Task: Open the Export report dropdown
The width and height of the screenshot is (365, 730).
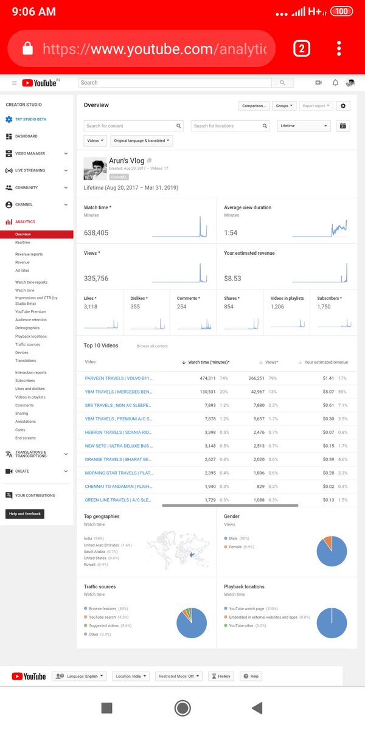Action: [x=316, y=105]
